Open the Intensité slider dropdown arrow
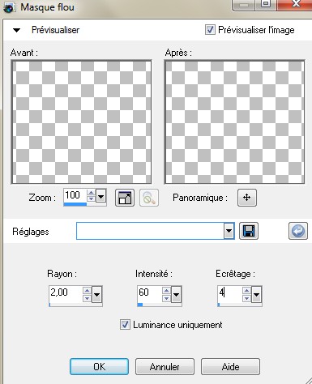 176,294
